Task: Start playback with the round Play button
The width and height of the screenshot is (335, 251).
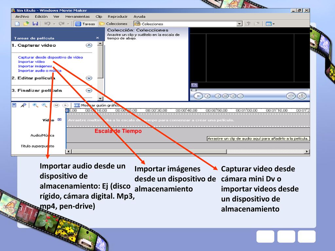Action: 198,96
